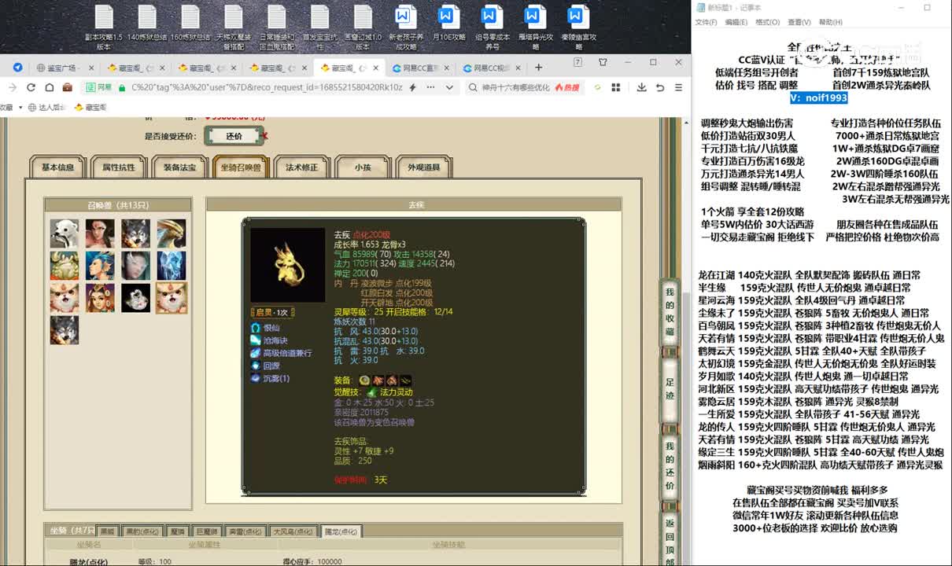Switch to the 外观道具 tab
Viewport: 952px width, 566px height.
pos(423,167)
